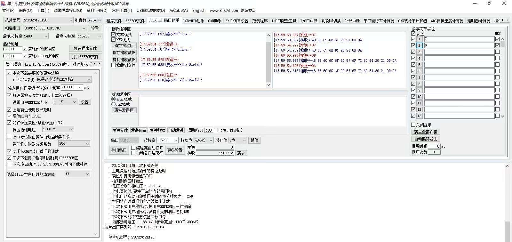This screenshot has width=512, height=242.
Task: Show earlier tool tabs with the left arrow
Action: tap(502, 20)
